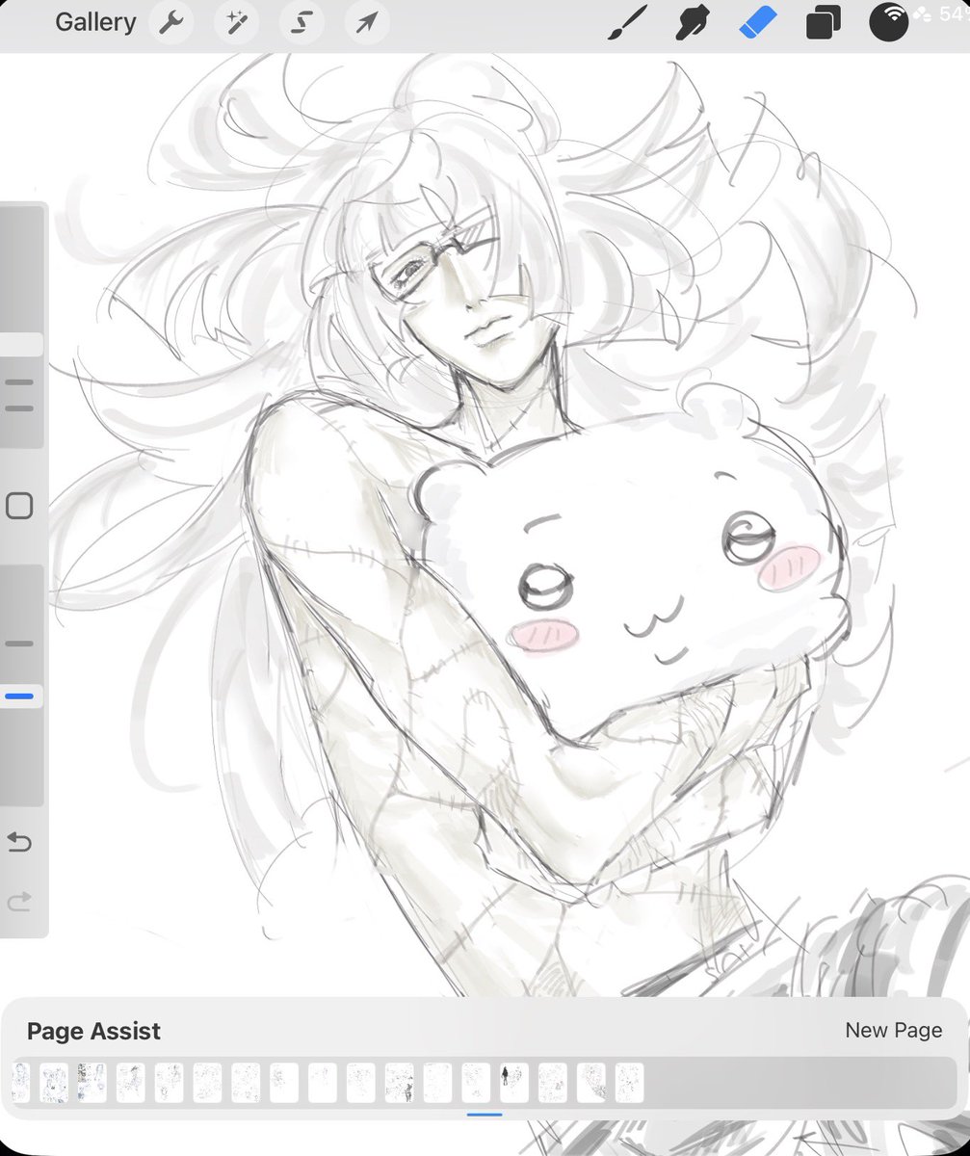The image size is (970, 1156).
Task: Open the Layers panel
Action: click(x=823, y=22)
